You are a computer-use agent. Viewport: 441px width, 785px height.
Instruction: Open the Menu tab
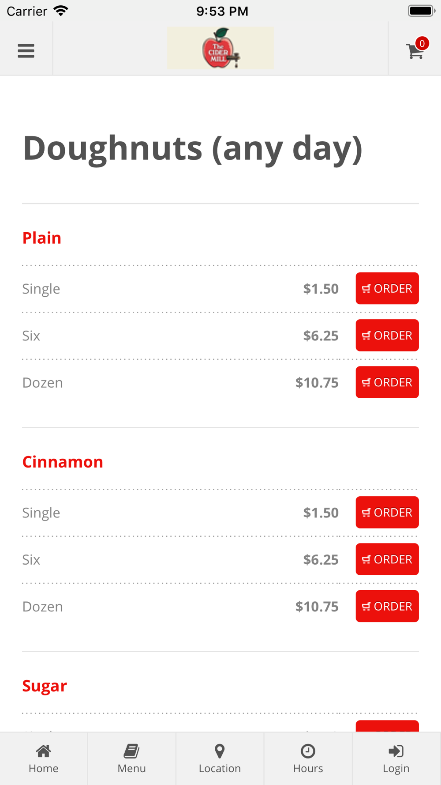tap(132, 759)
